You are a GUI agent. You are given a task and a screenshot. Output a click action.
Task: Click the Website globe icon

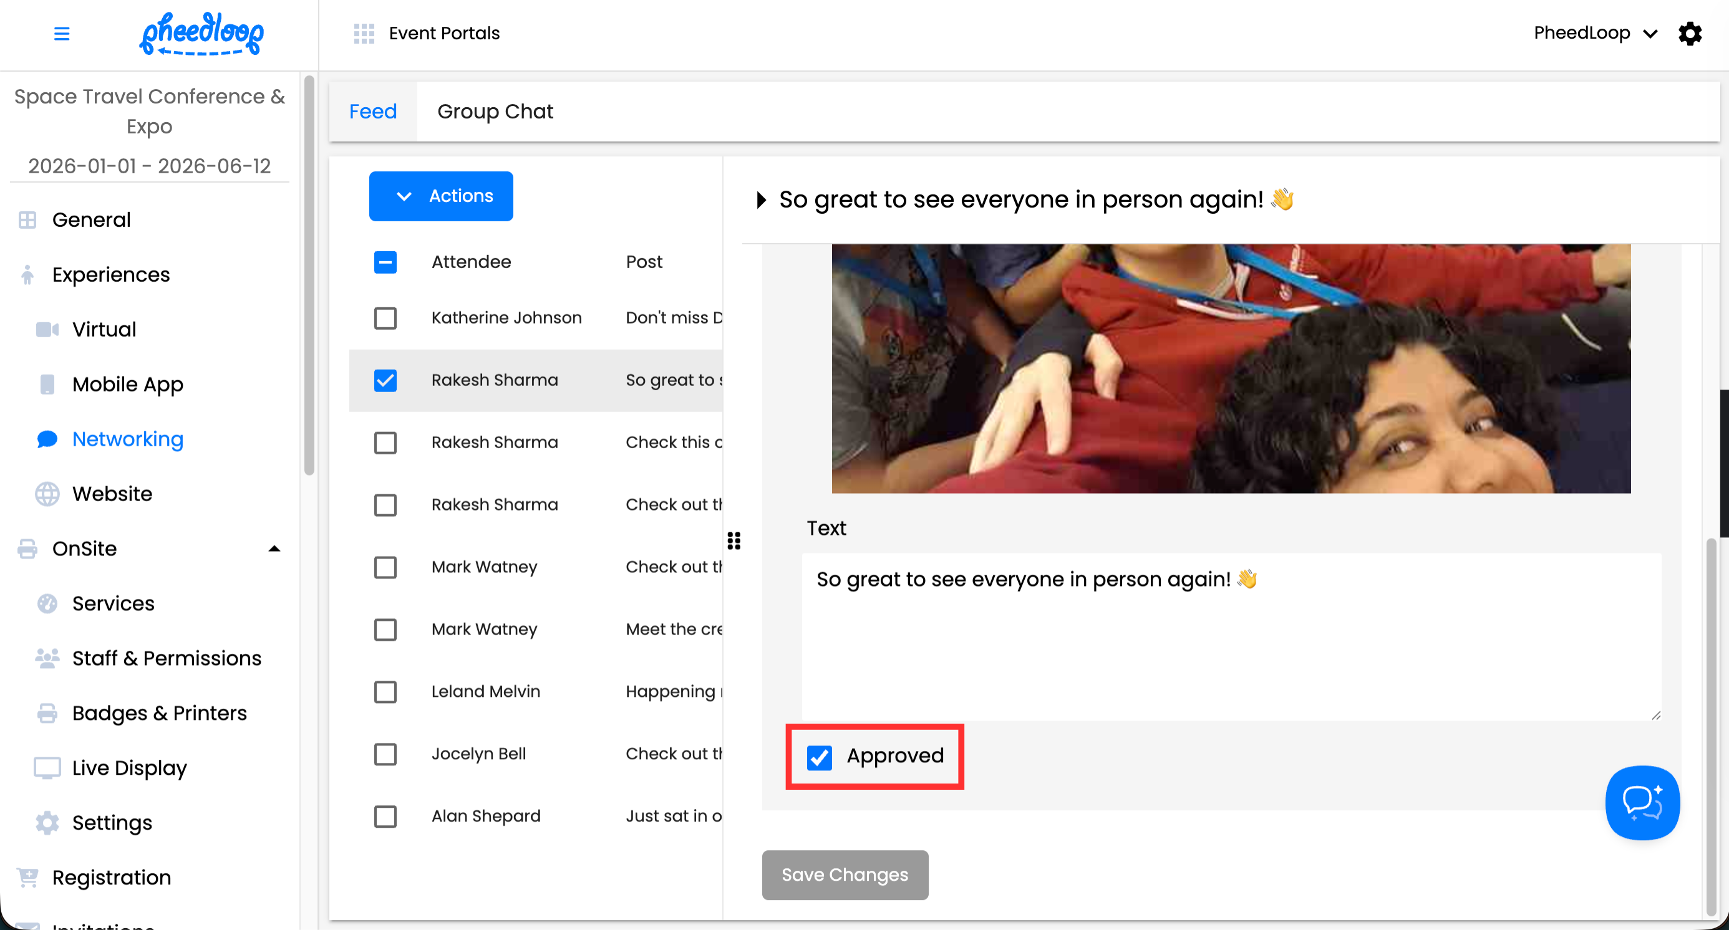coord(47,494)
